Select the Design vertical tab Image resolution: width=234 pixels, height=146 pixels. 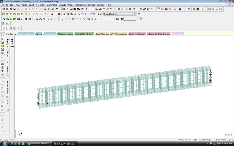coord(8,105)
